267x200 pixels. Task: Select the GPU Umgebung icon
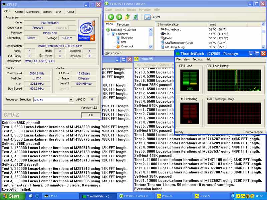point(163,47)
